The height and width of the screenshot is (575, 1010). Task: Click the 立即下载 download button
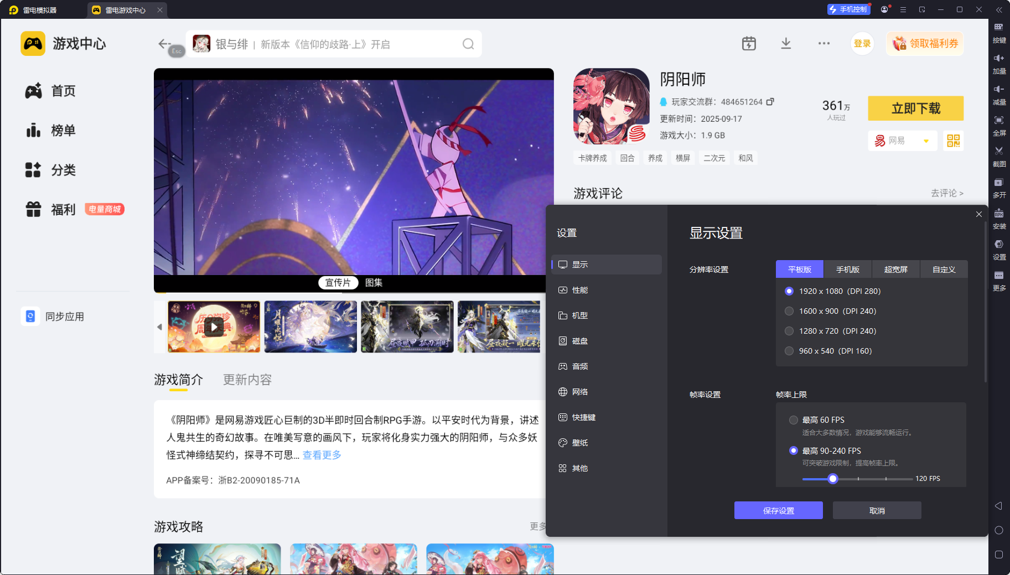[x=916, y=108]
